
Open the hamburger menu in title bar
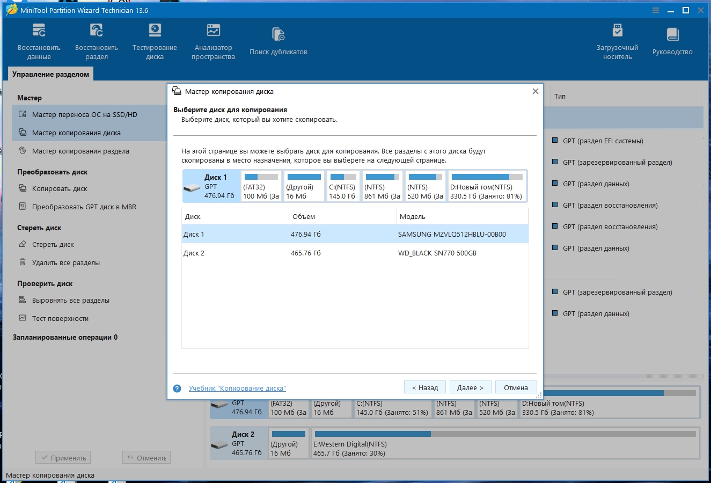(x=656, y=10)
